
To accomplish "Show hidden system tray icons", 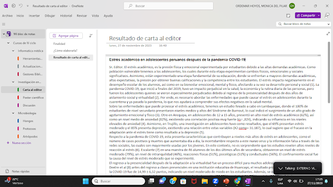I will pos(263,181).
